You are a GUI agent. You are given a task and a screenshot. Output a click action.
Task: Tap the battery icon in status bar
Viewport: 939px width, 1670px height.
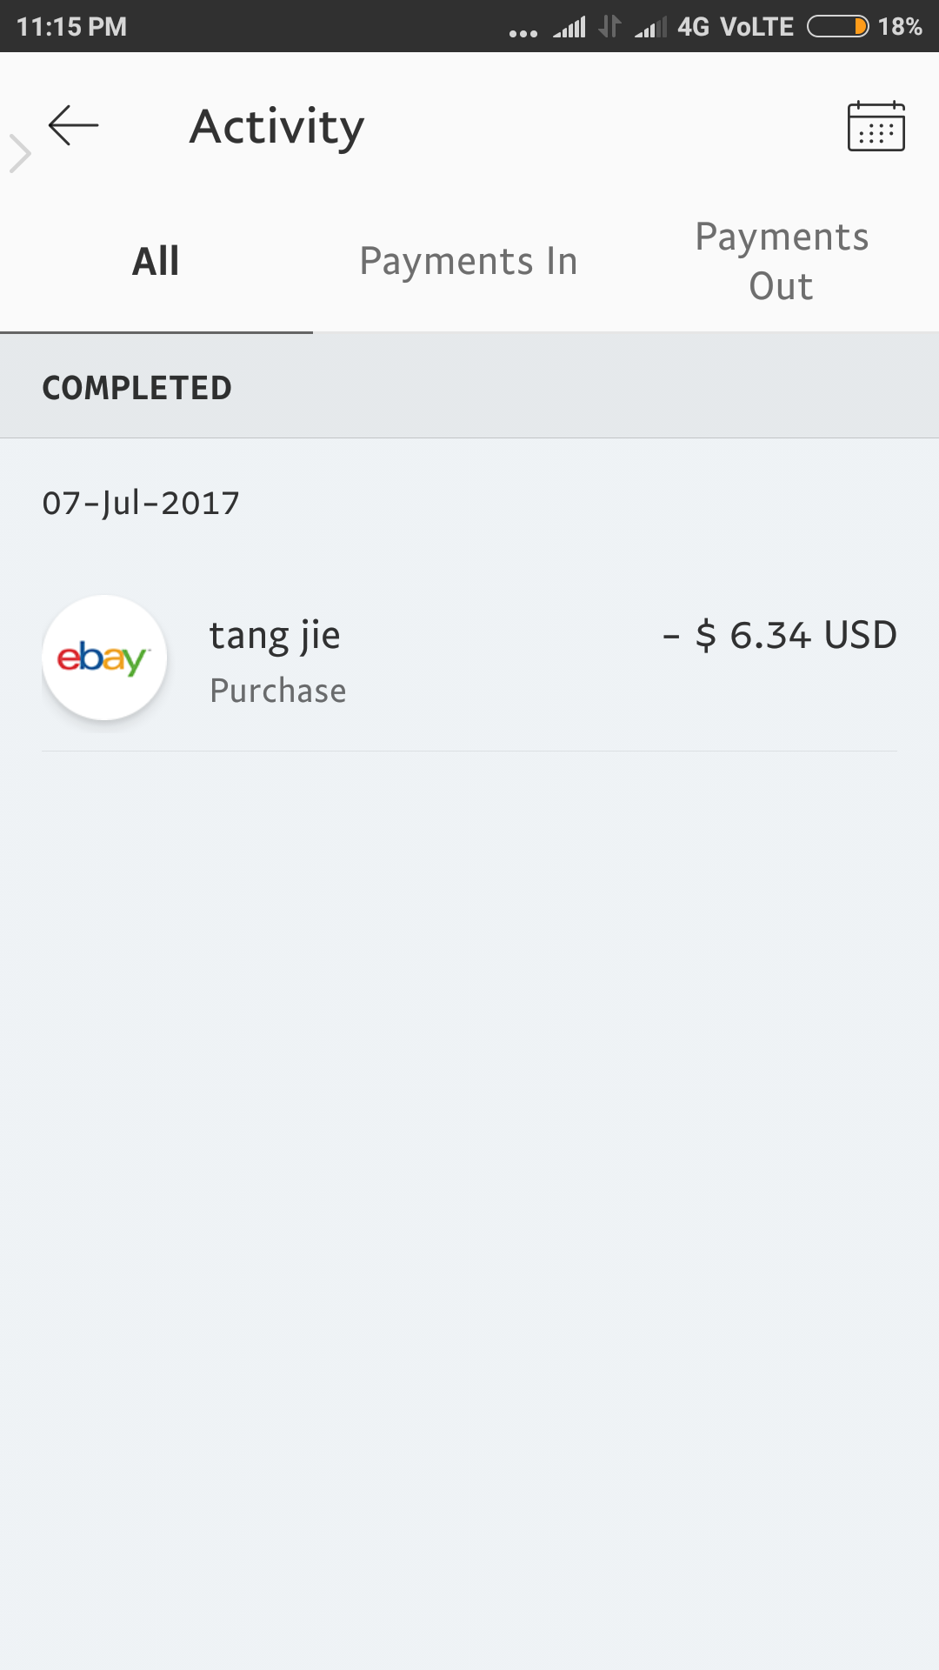click(837, 27)
